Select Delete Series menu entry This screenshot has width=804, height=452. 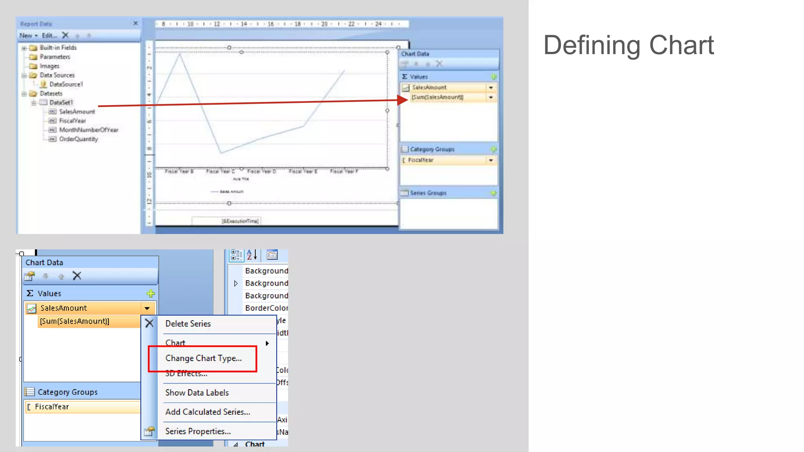(188, 324)
